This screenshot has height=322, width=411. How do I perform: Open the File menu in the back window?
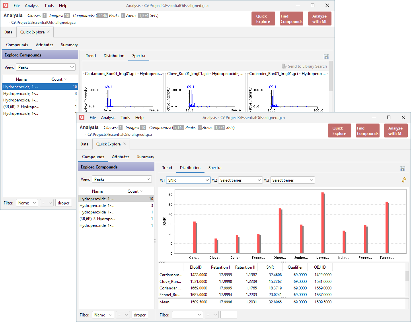[17, 5]
